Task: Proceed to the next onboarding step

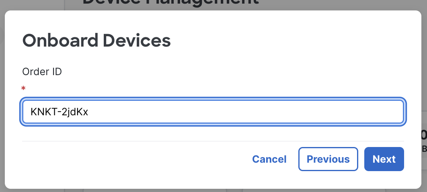Action: pyautogui.click(x=384, y=159)
